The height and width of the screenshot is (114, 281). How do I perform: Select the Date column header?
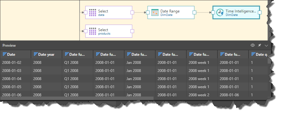[x=16, y=54]
